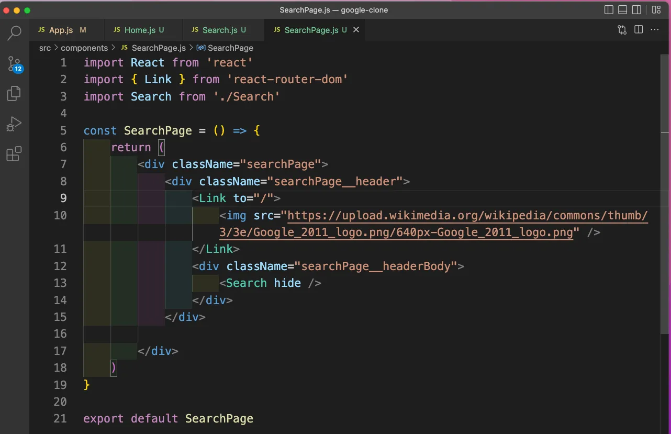Screen dimensions: 671x434
Task: Place cursor on 'SearchPage' in line 5
Action: click(x=158, y=130)
